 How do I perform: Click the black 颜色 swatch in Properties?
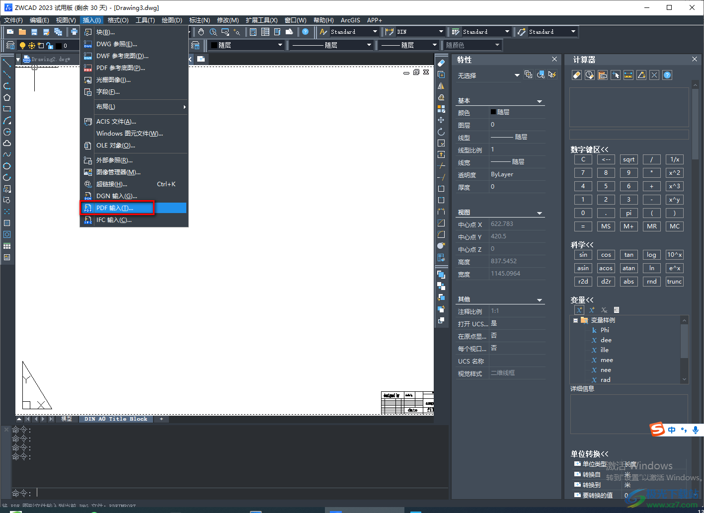pos(493,112)
